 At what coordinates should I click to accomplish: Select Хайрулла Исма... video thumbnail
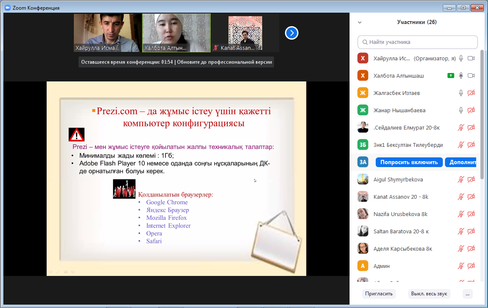[107, 32]
